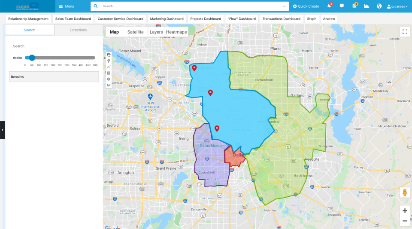Open the Andrew dashboard tab
This screenshot has height=229, width=412.
[329, 18]
